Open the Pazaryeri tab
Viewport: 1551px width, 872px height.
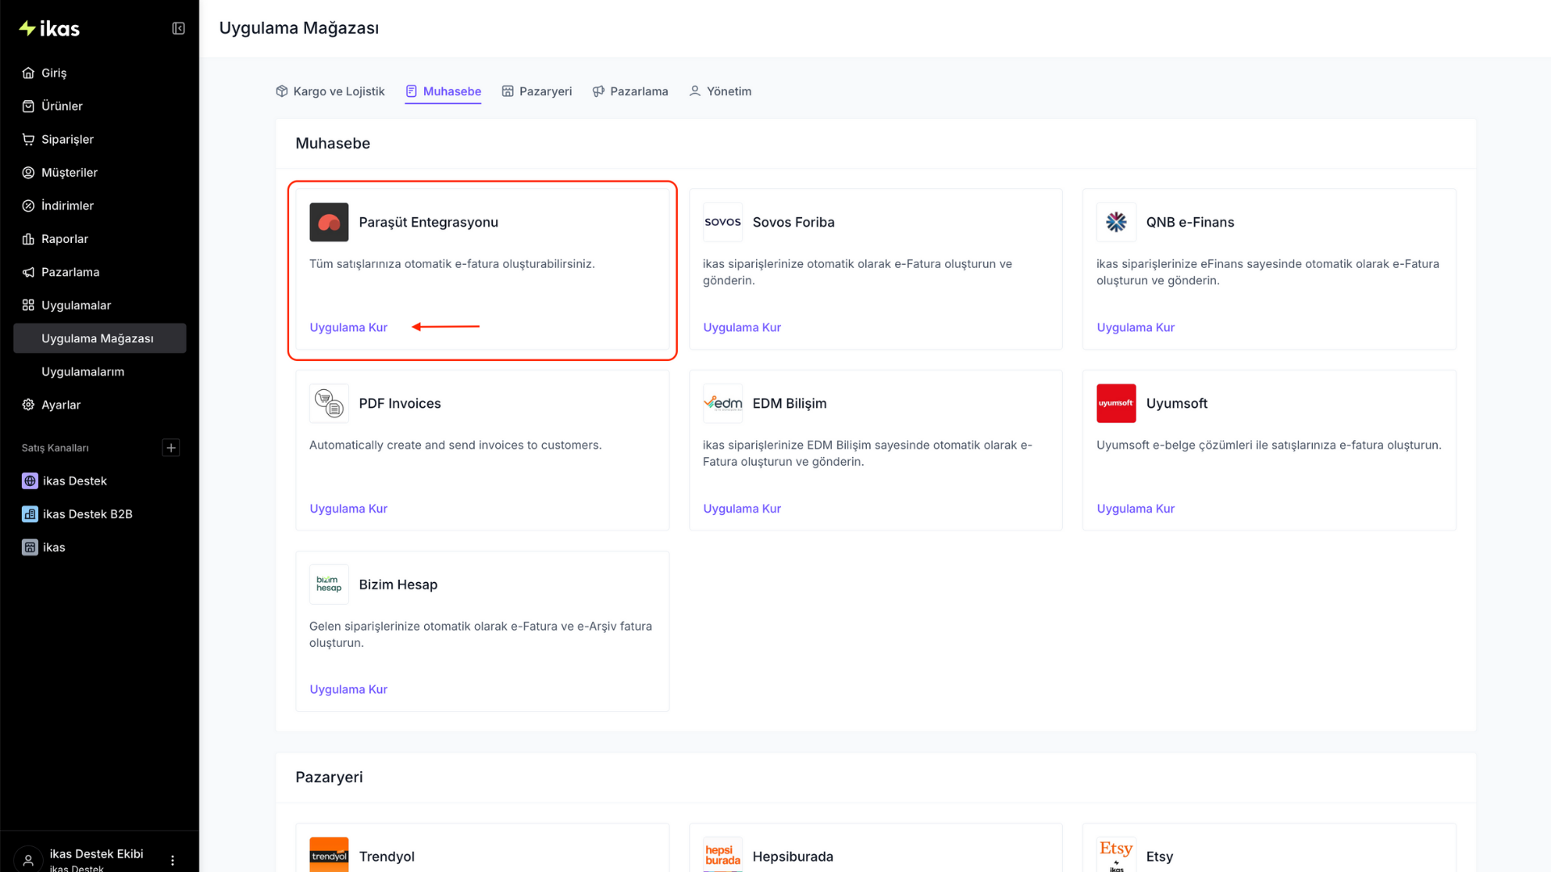[536, 91]
